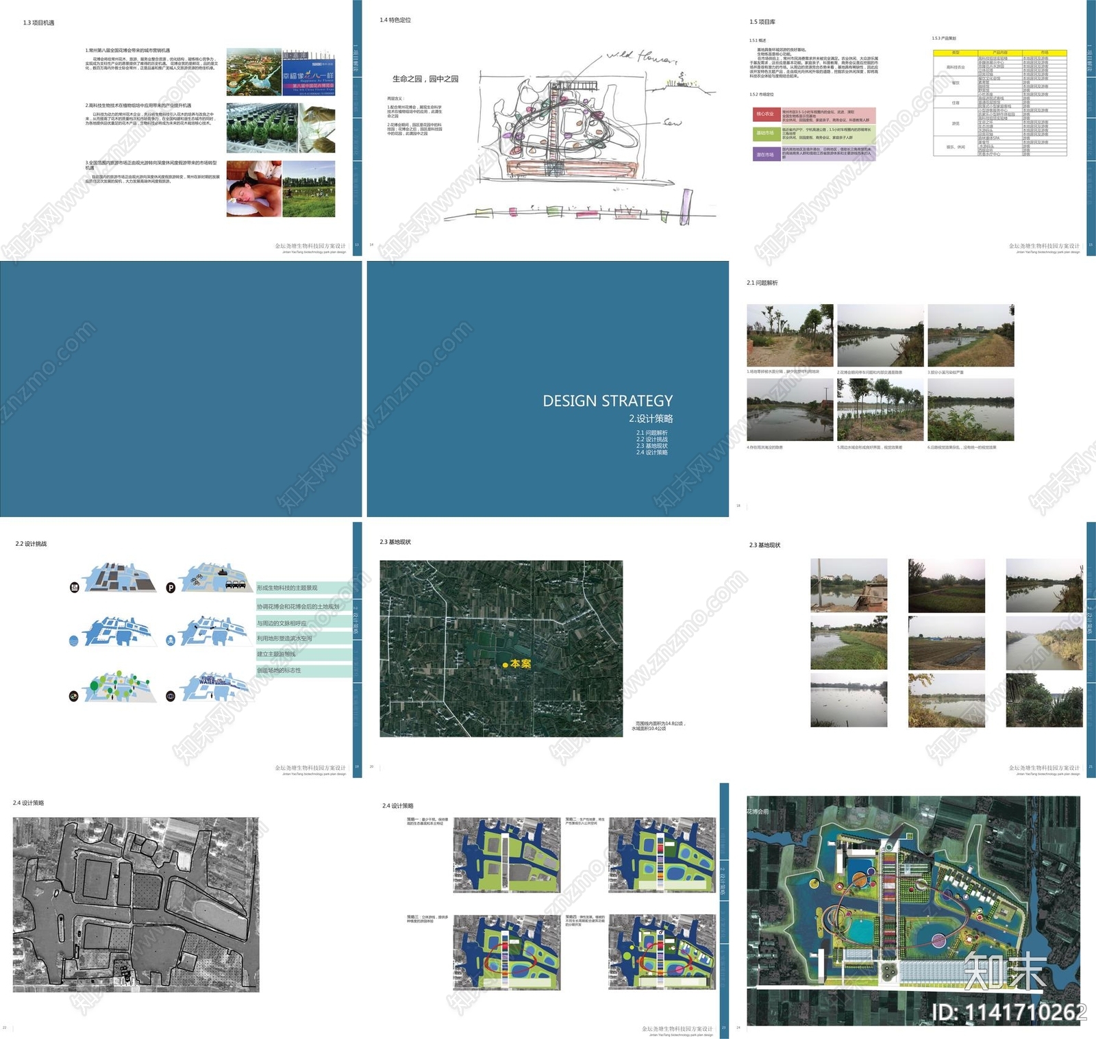The image size is (1096, 1039).
Task: Click the '1.5 项目库' page heading
Action: point(762,22)
